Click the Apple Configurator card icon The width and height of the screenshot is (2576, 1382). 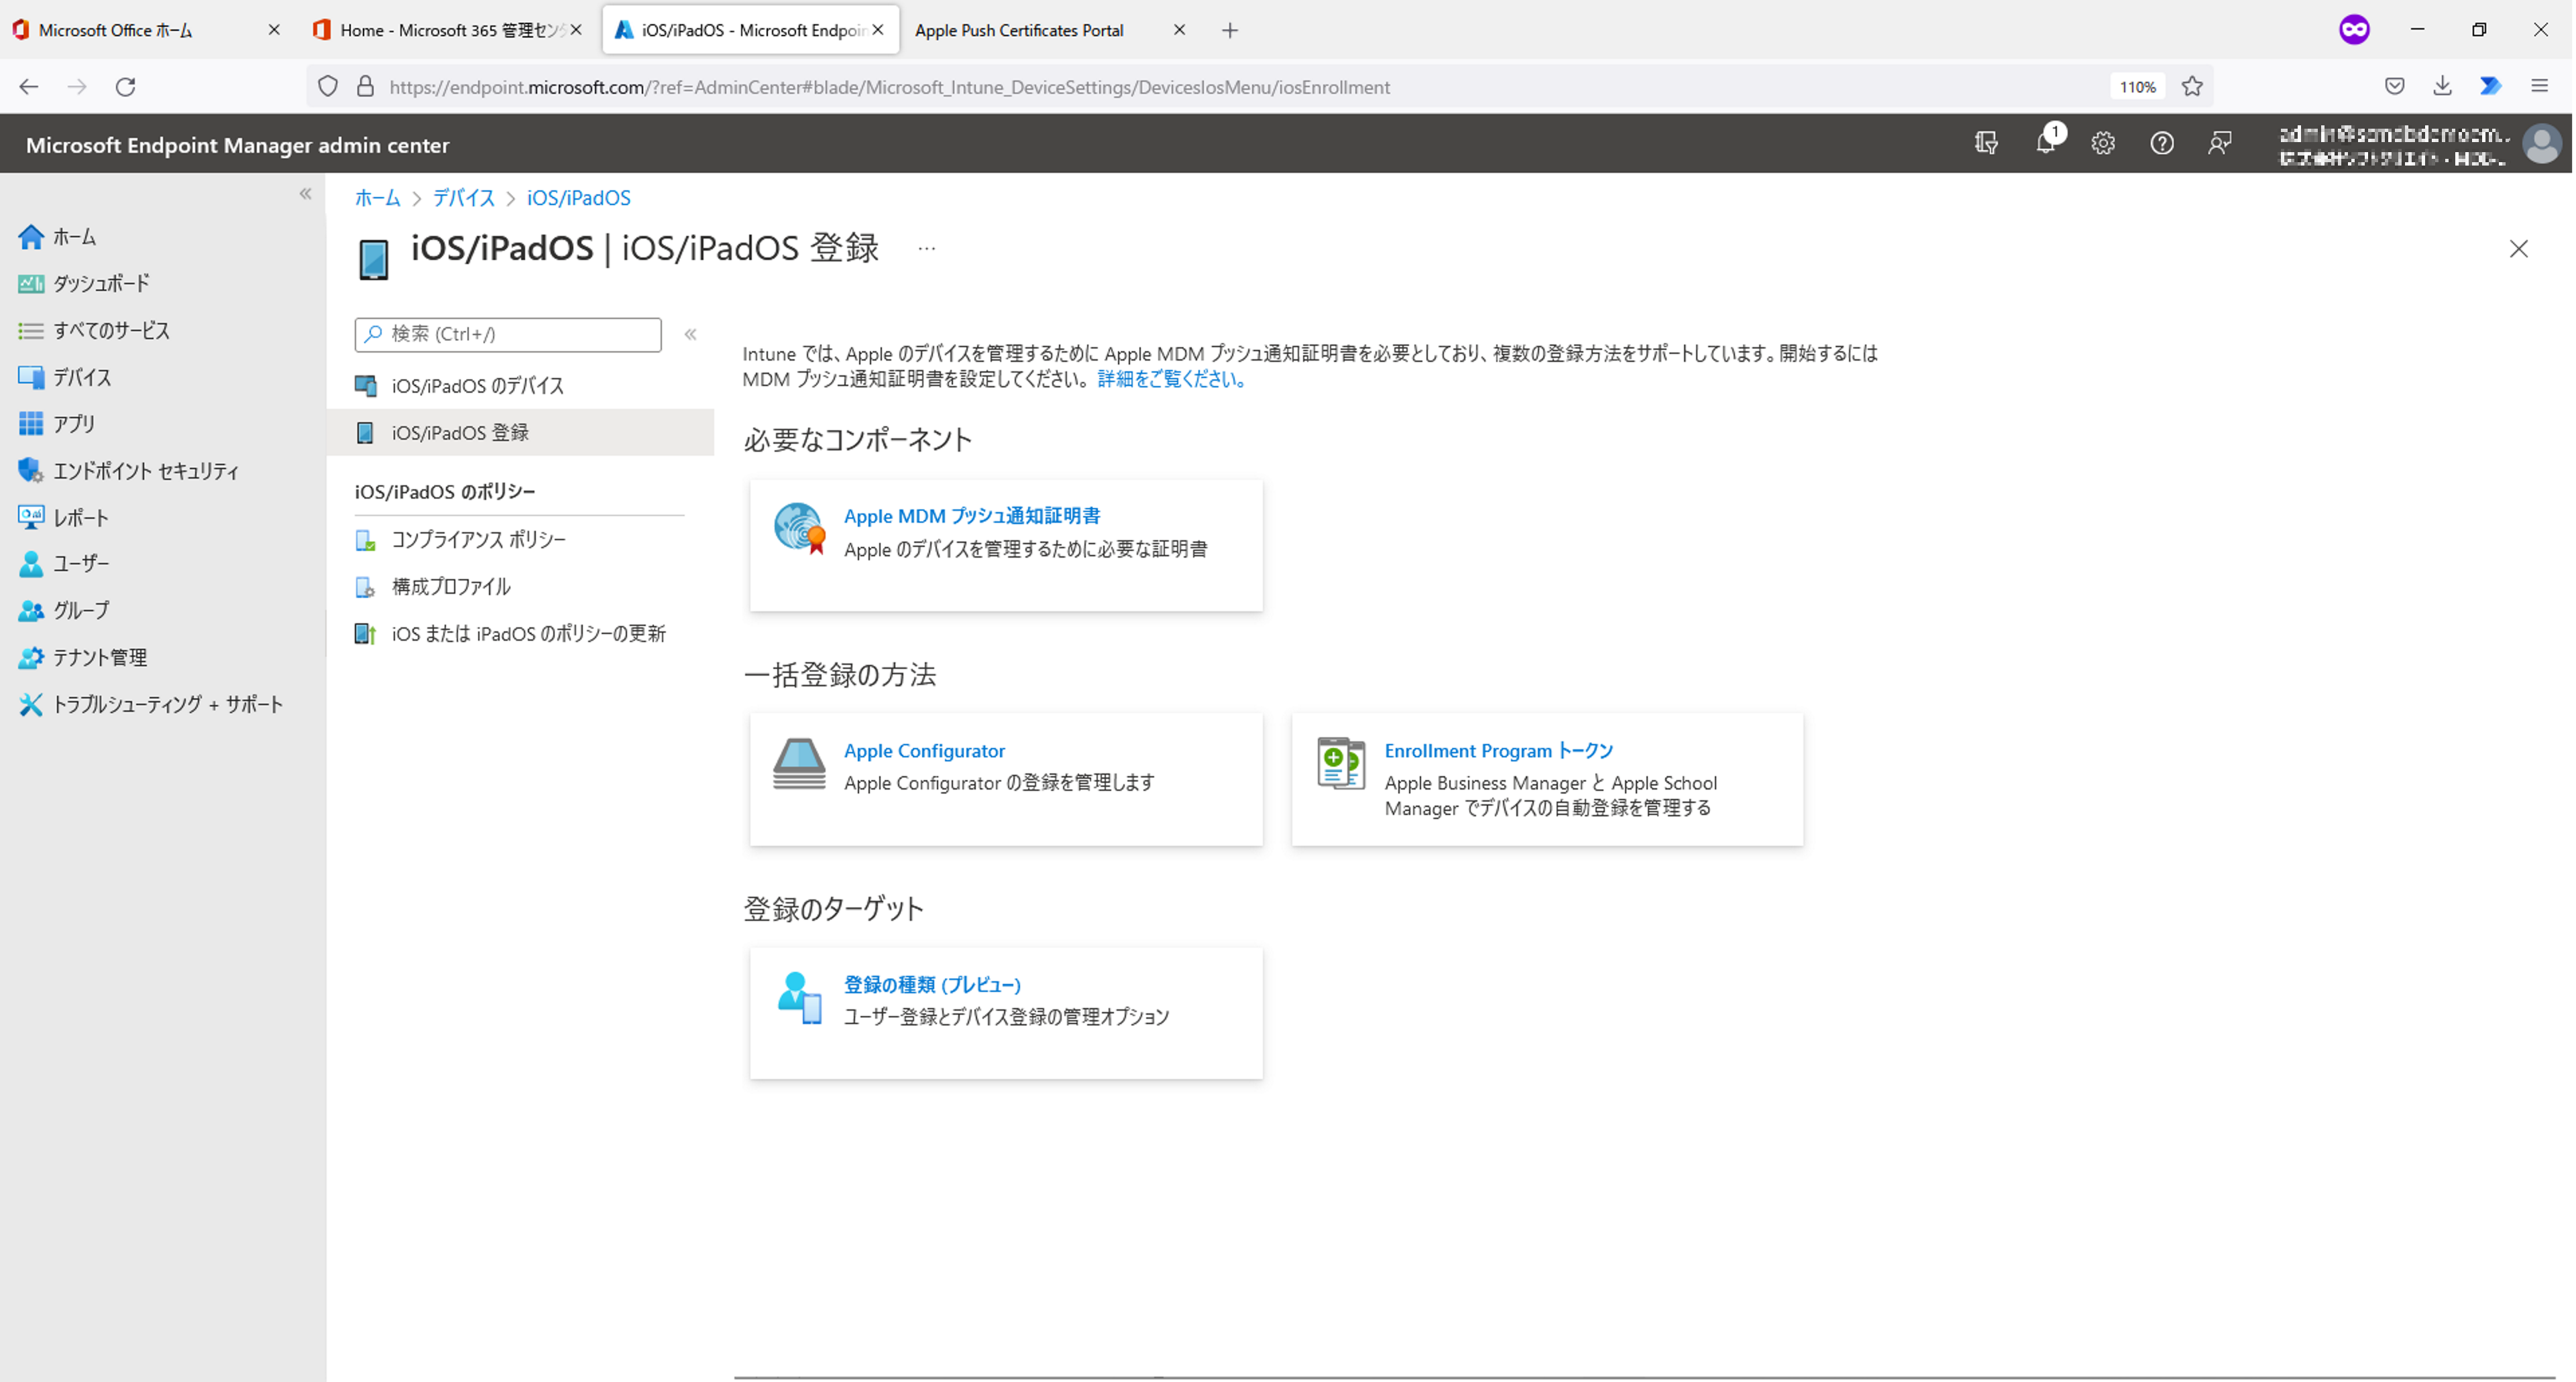click(799, 765)
